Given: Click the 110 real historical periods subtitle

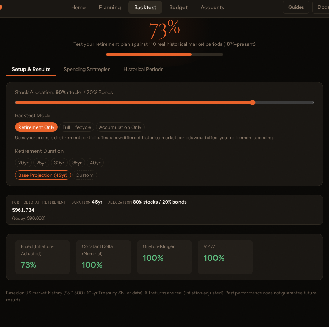Looking at the screenshot, I should click(x=164, y=44).
